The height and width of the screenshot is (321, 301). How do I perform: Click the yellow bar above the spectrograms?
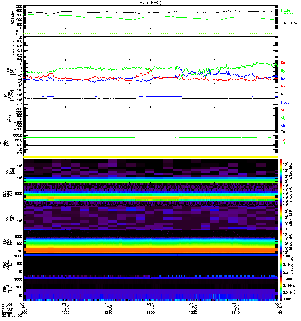150,157
